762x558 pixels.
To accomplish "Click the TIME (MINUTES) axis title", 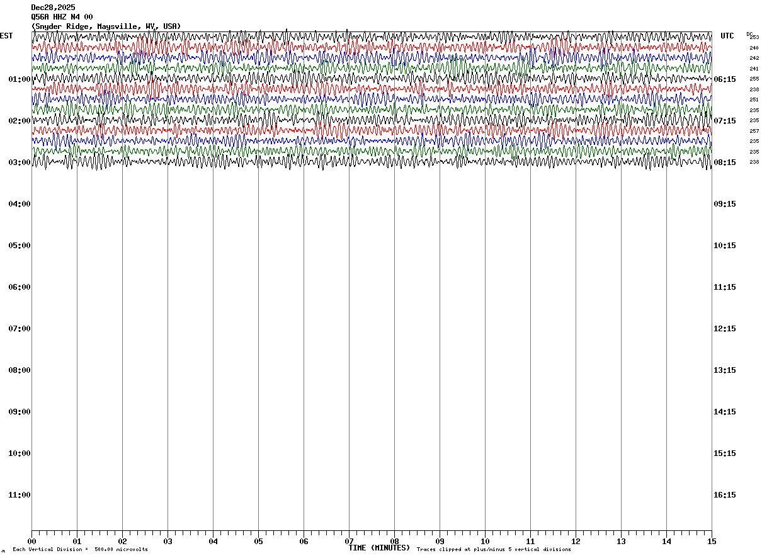I will [x=379, y=548].
